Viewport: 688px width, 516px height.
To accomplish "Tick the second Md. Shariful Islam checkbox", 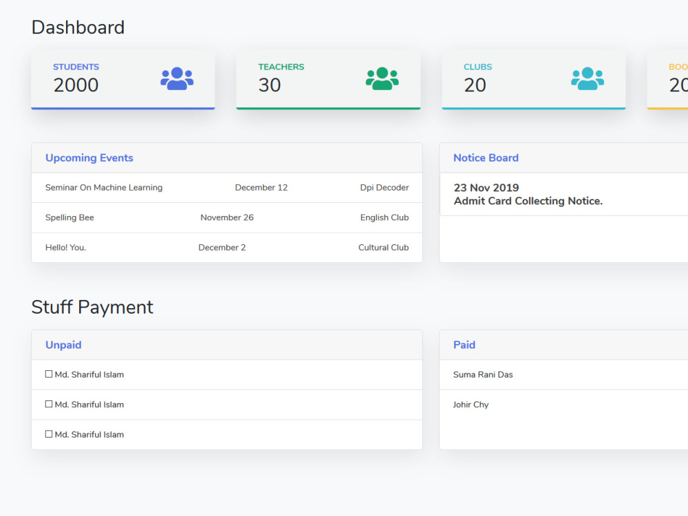I will tap(49, 404).
